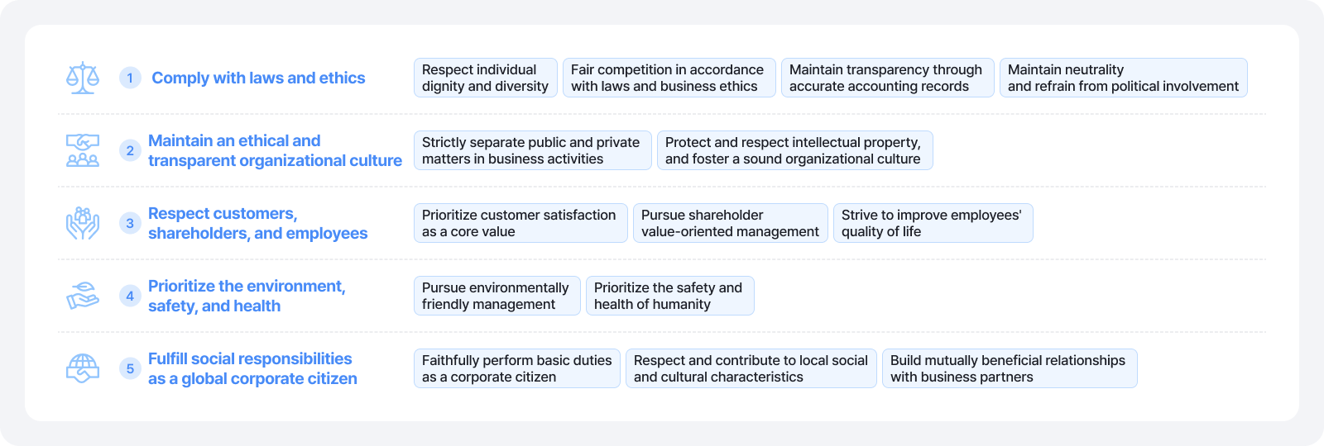Image resolution: width=1324 pixels, height=446 pixels.
Task: Click the hand holding leaf icon
Action: [x=83, y=296]
